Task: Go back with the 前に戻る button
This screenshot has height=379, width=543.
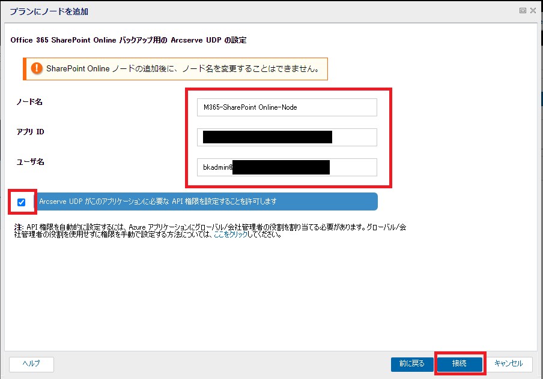Action: tap(411, 364)
